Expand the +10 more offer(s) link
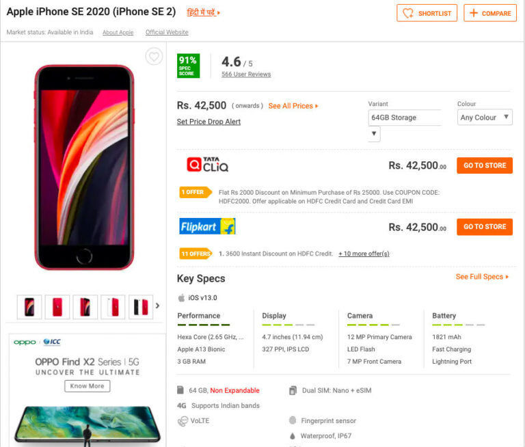Viewport: 525px width, 447px height. (364, 254)
